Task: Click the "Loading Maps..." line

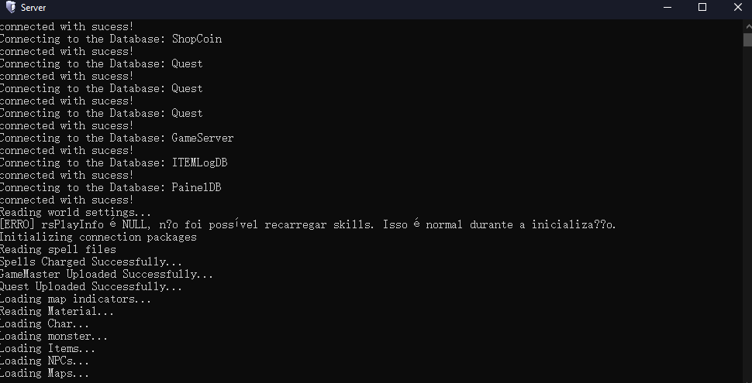Action: 45,373
